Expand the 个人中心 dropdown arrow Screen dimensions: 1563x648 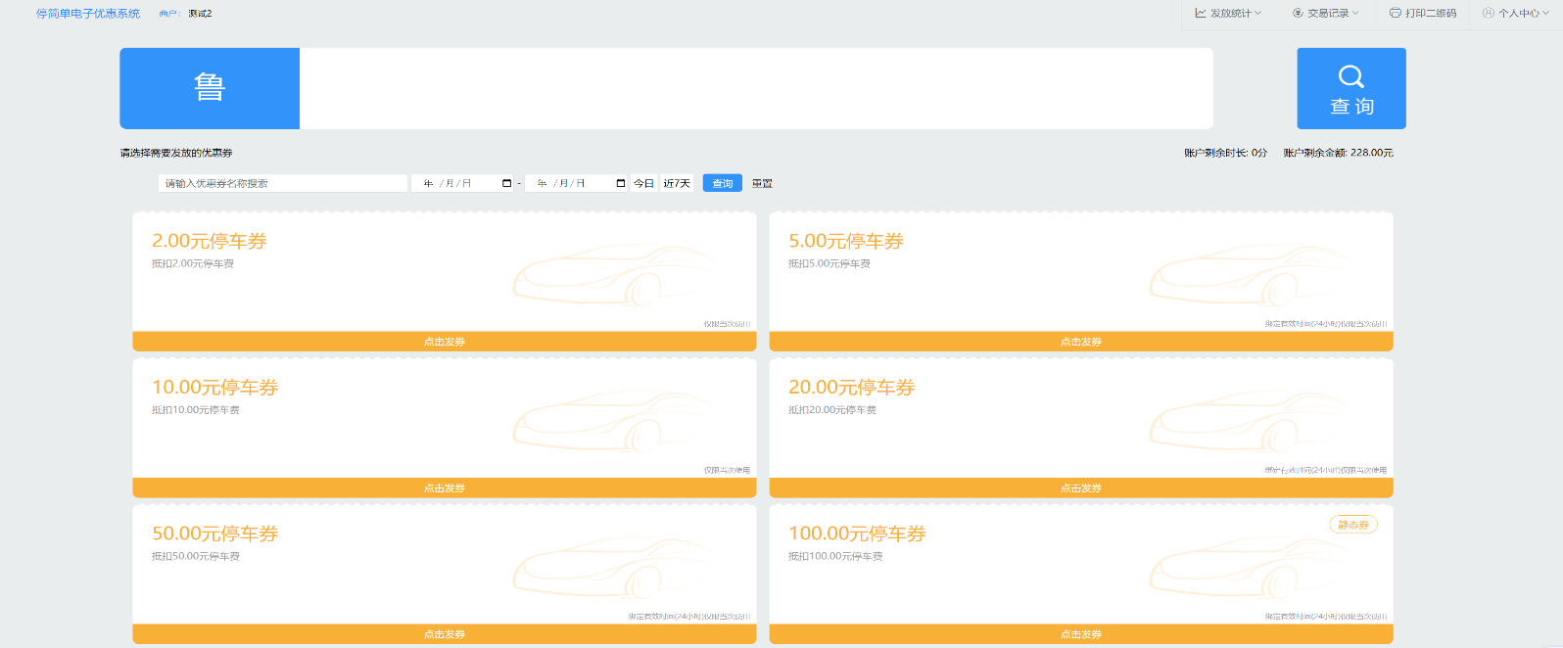(1546, 13)
